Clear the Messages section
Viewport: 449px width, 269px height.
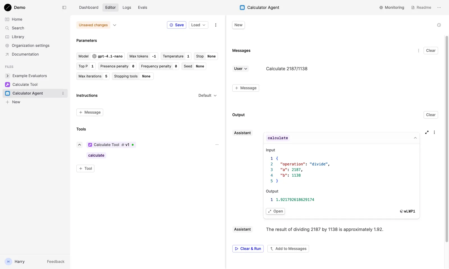431,51
